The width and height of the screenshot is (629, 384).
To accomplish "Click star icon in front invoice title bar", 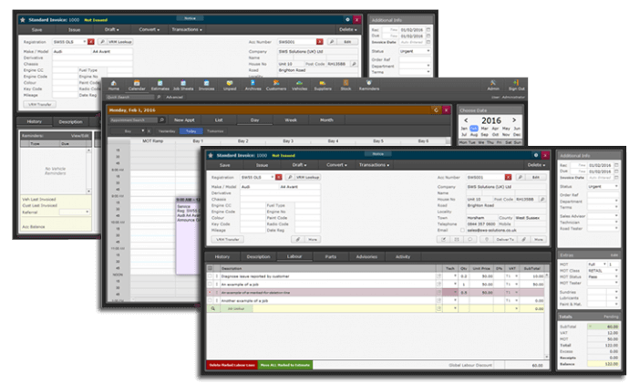I will (211, 155).
